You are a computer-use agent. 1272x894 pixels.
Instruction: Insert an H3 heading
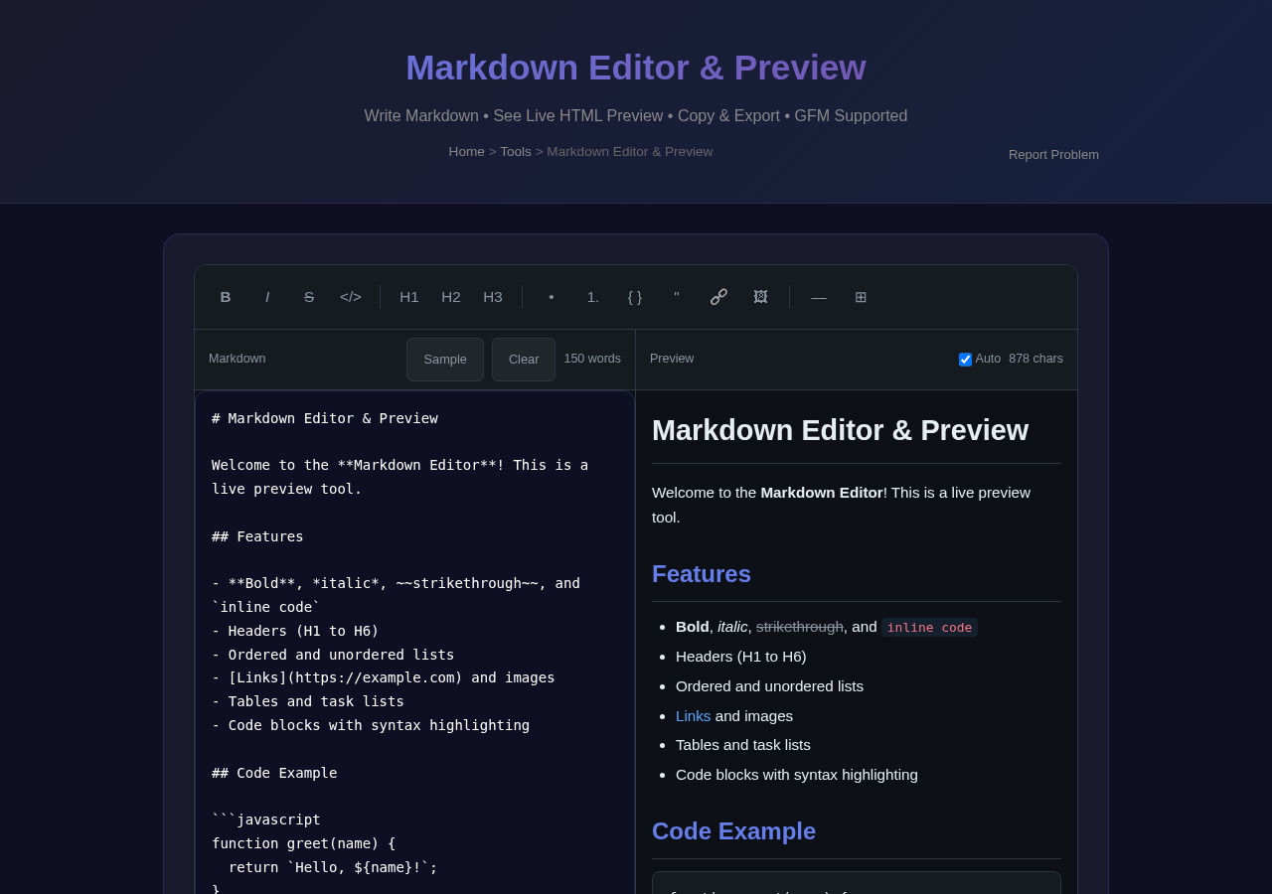493,297
